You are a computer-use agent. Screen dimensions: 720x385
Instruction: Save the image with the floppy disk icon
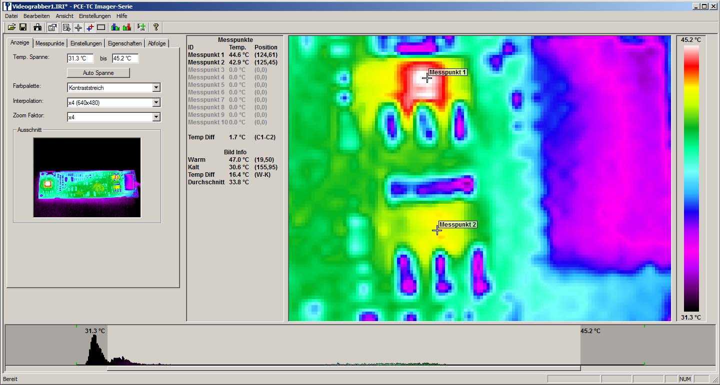point(23,27)
